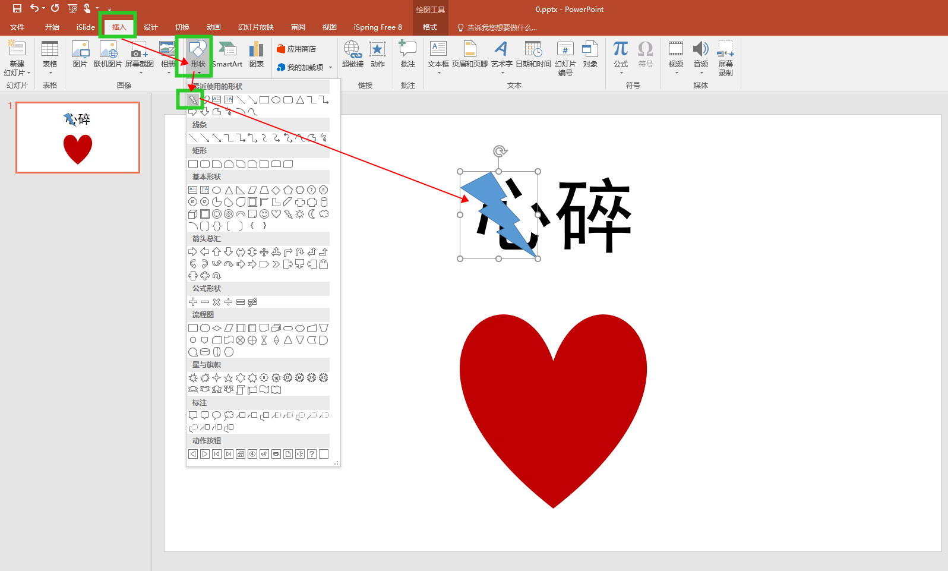The height and width of the screenshot is (571, 948).
Task: Click the 图表 chart icon
Action: click(x=257, y=53)
